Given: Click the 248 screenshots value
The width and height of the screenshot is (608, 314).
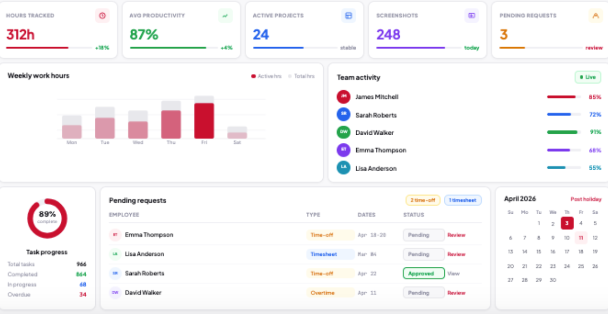Looking at the screenshot, I should 388,34.
